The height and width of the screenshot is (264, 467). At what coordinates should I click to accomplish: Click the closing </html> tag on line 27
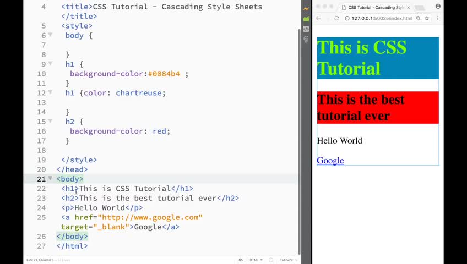point(72,246)
